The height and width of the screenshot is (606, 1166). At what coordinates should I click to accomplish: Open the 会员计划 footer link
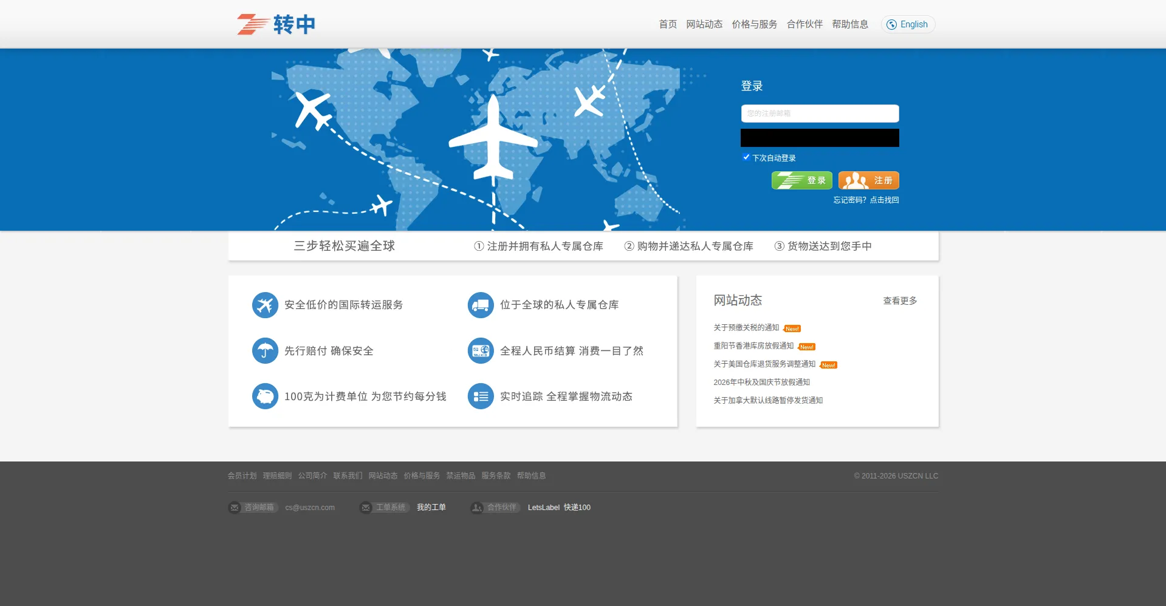tap(242, 475)
